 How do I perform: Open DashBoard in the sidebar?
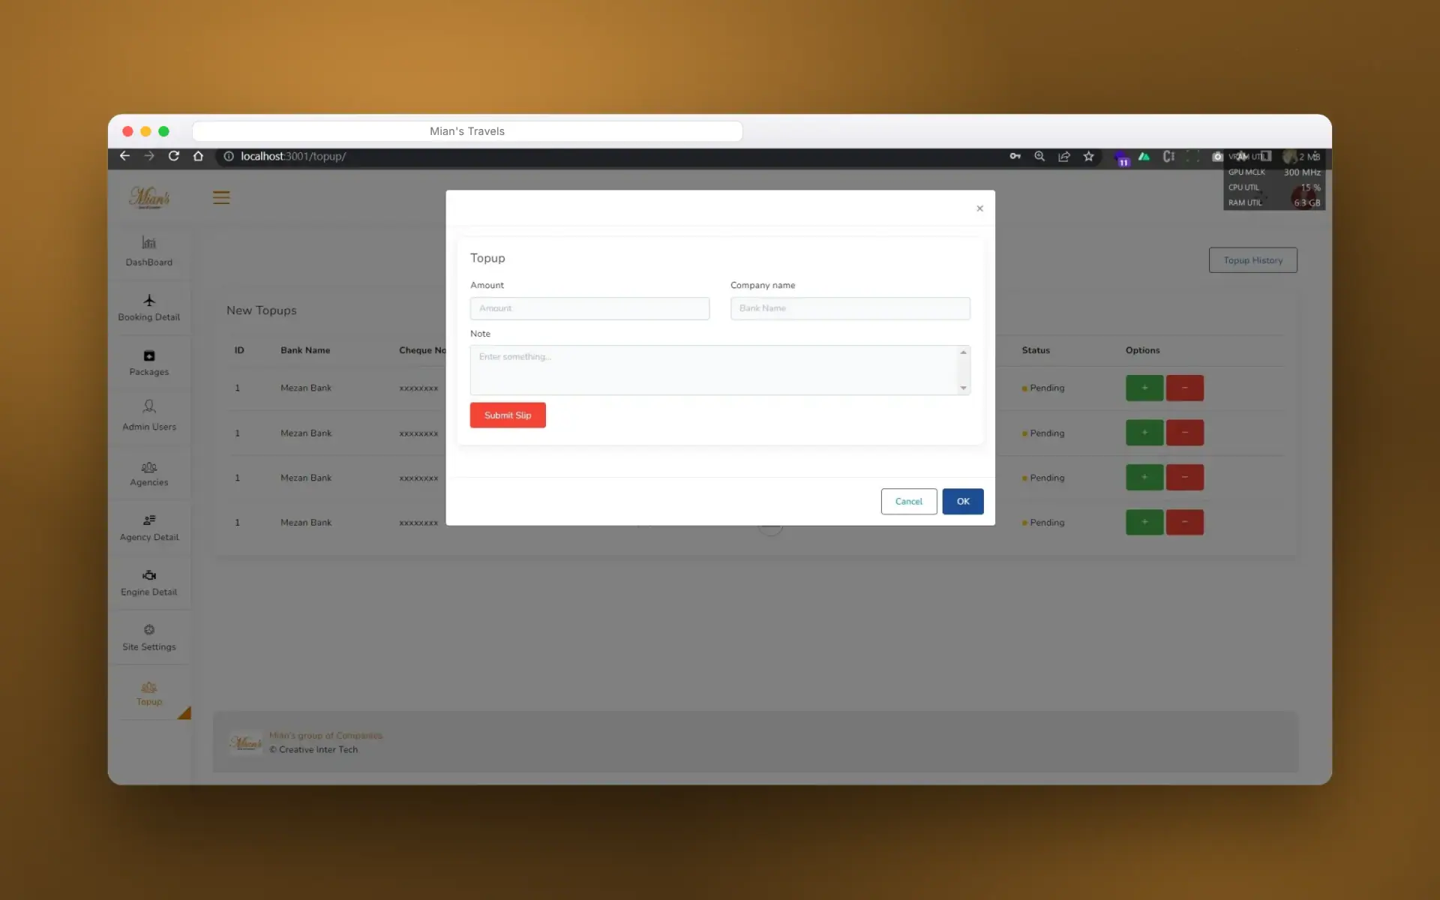click(x=149, y=251)
